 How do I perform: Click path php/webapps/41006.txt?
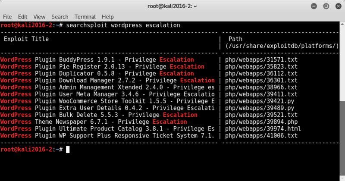tap(261, 135)
